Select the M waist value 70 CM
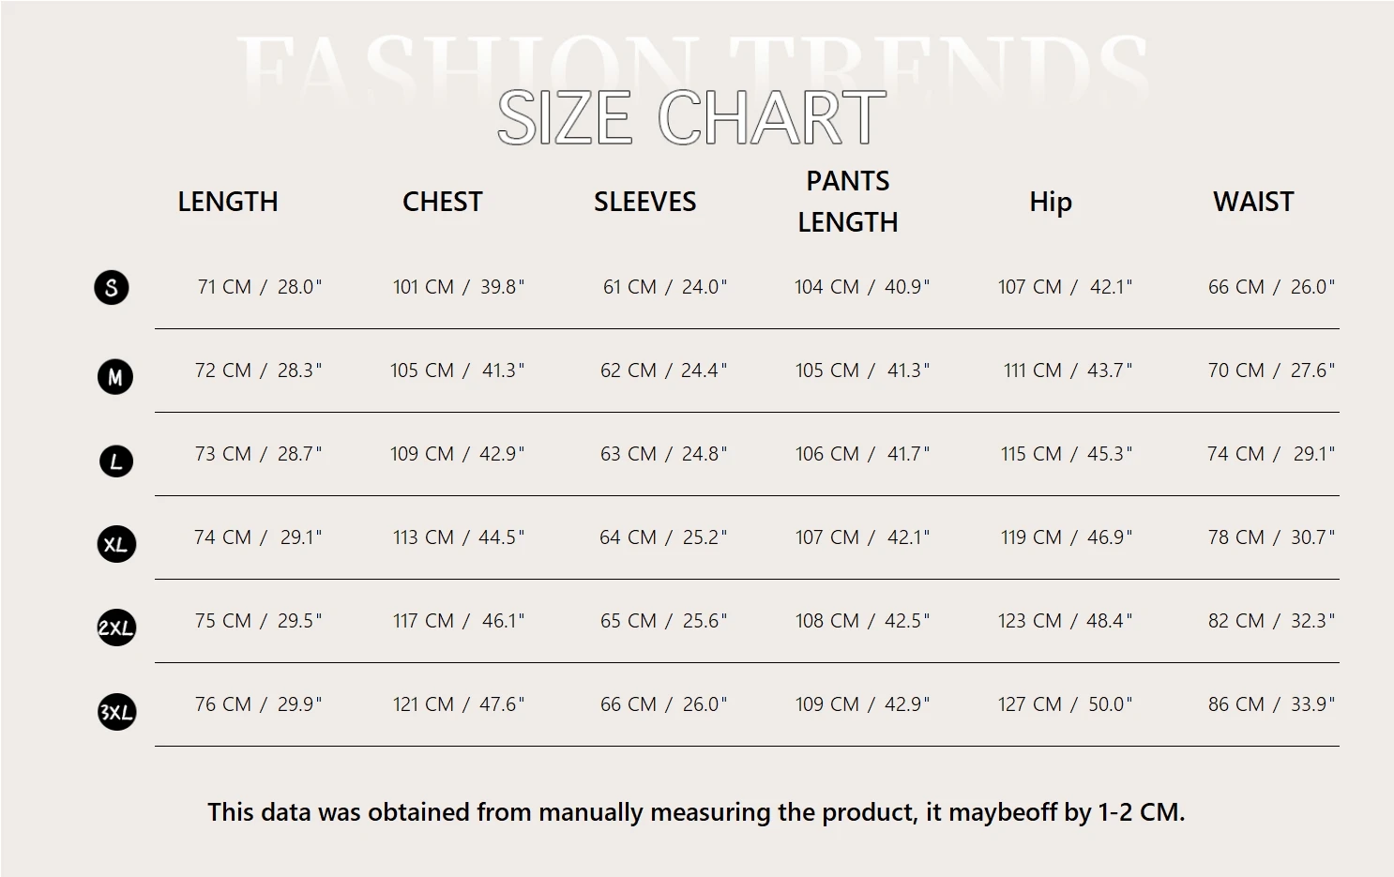 1235,370
